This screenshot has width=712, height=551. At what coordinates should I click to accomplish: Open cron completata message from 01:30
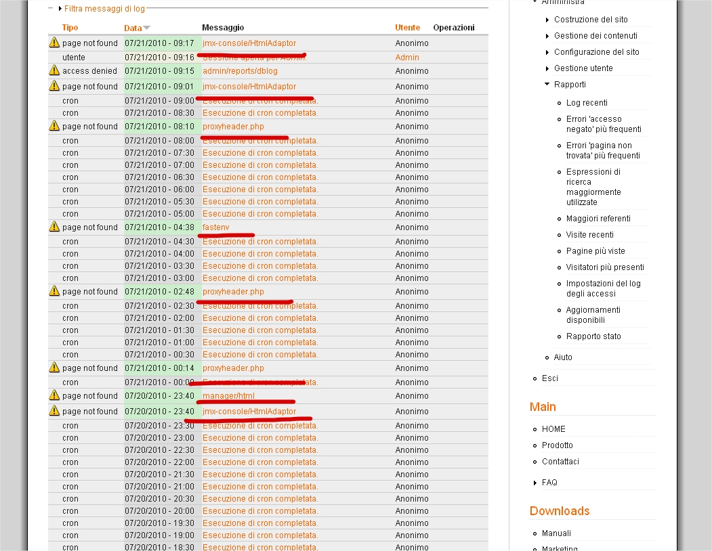260,330
